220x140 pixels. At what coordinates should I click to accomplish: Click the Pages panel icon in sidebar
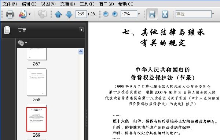pyautogui.click(x=7, y=30)
